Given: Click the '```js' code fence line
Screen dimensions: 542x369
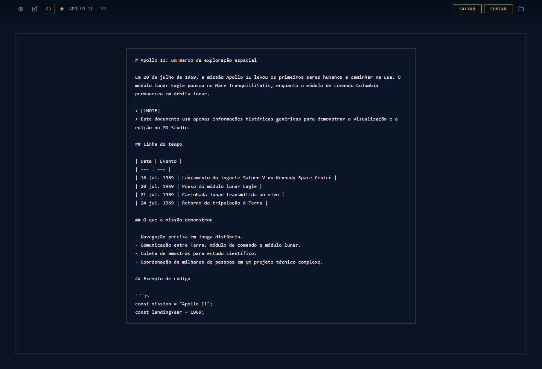Looking at the screenshot, I should click(x=142, y=296).
